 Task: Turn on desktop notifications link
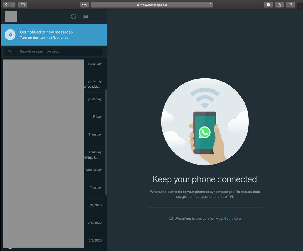44,38
